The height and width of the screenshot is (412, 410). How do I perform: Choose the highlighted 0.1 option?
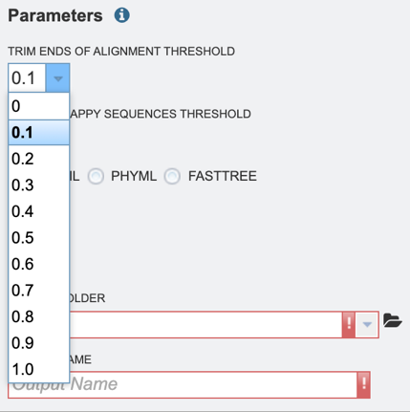tap(39, 133)
